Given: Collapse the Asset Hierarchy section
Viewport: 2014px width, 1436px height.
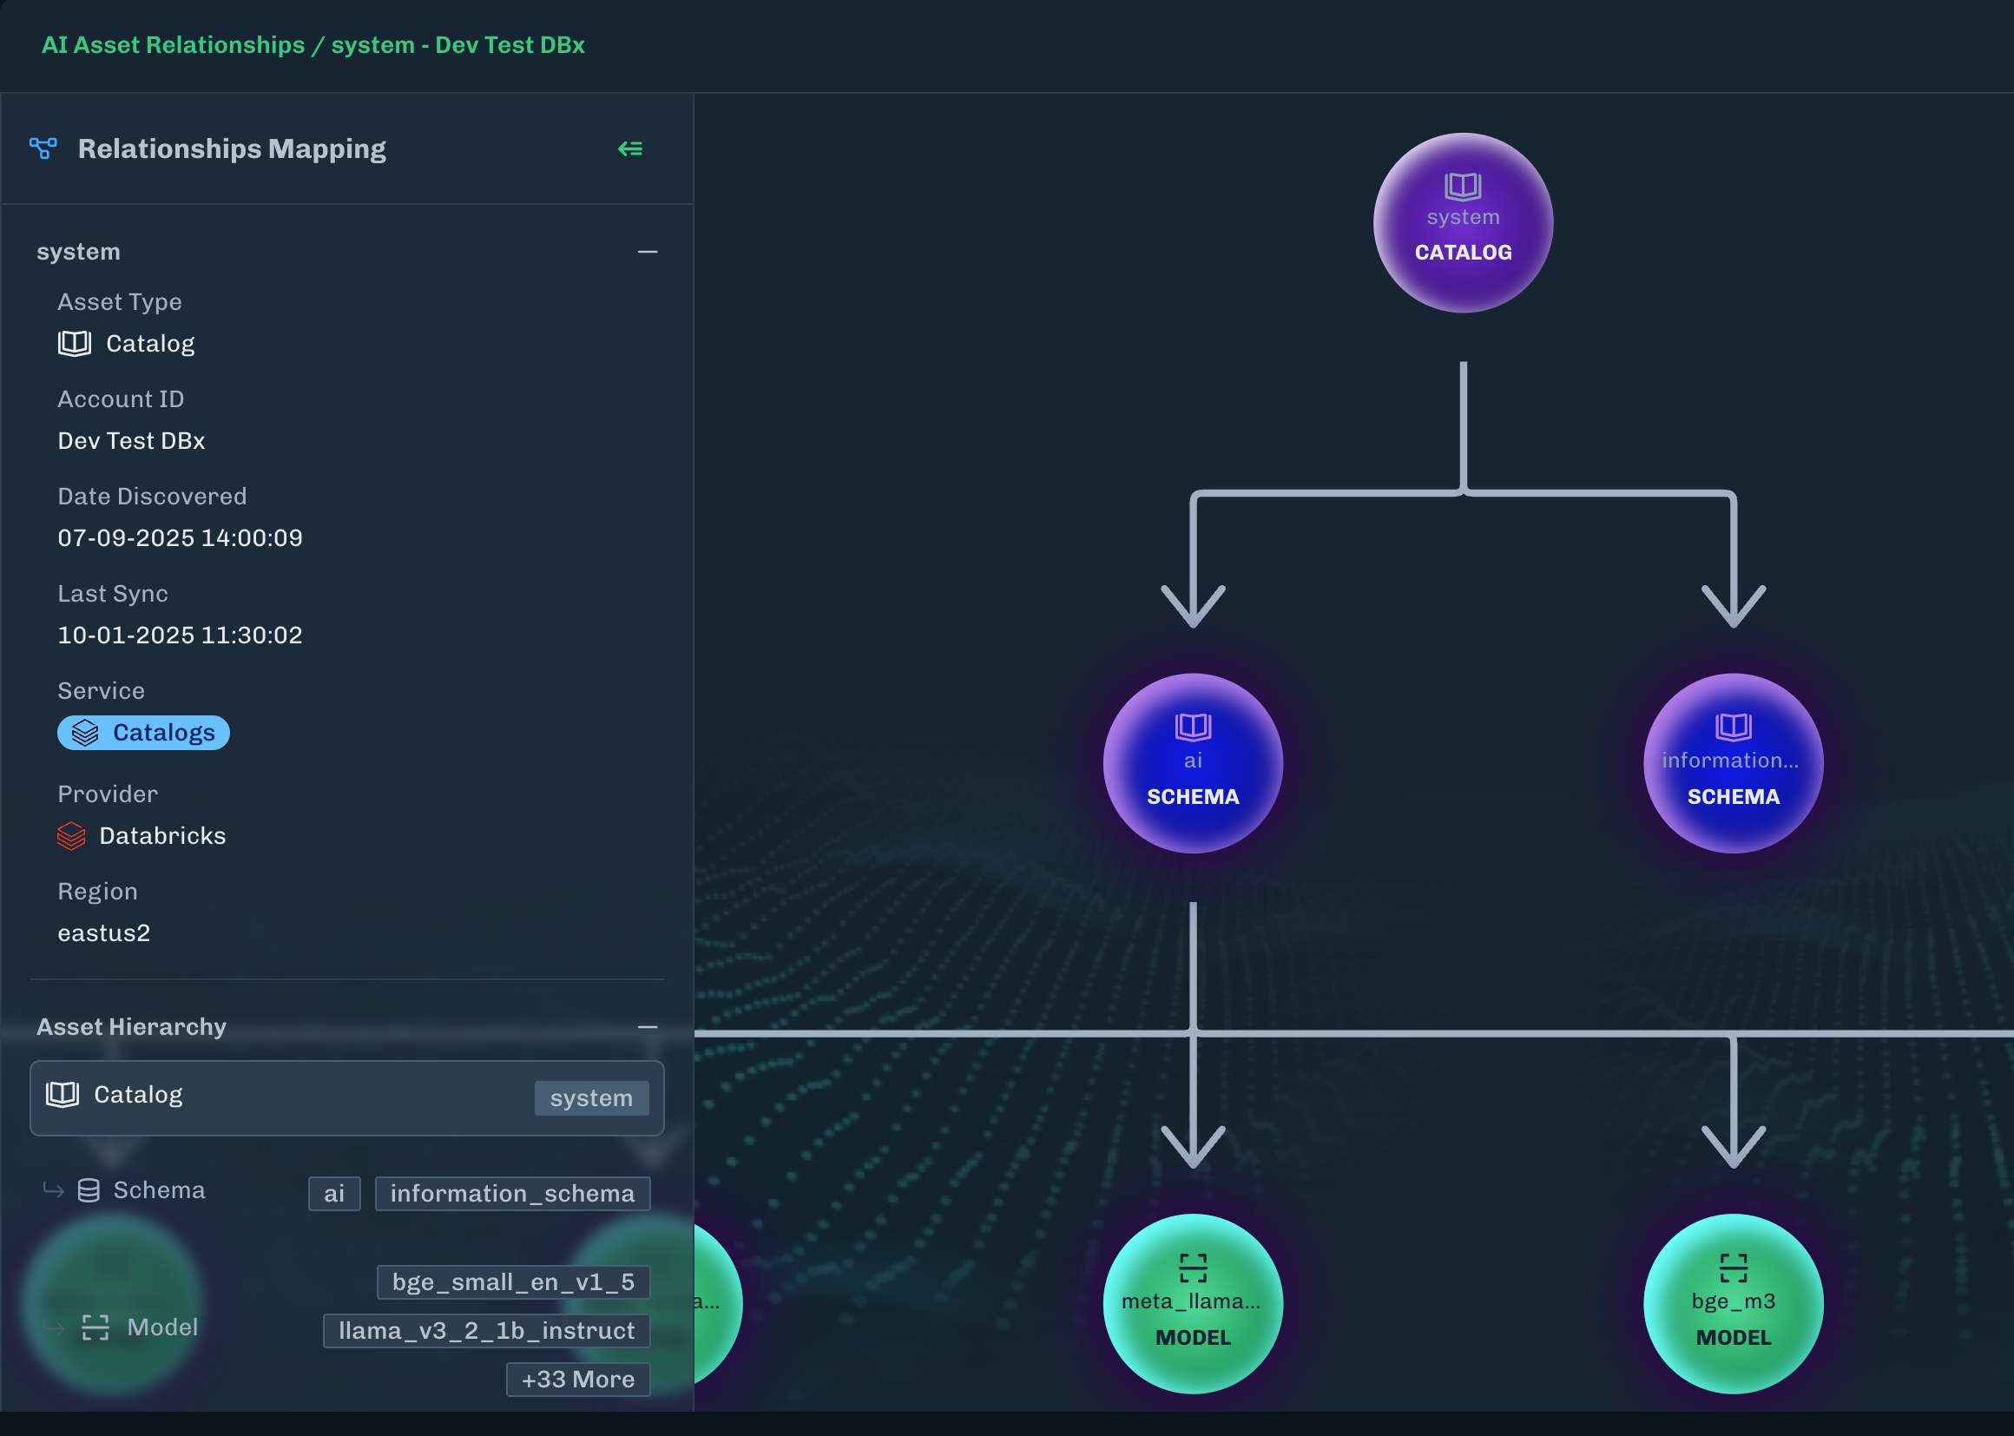Looking at the screenshot, I should point(648,1026).
